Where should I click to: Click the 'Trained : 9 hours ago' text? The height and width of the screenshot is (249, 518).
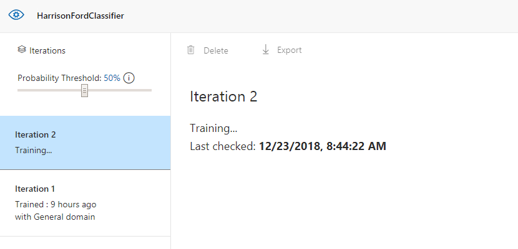(56, 204)
